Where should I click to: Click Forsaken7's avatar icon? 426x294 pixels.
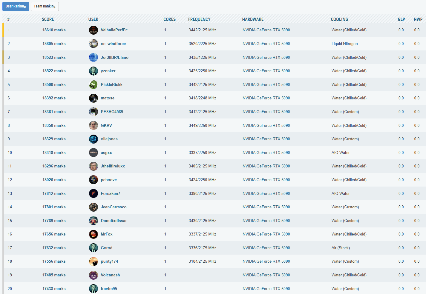tap(93, 193)
